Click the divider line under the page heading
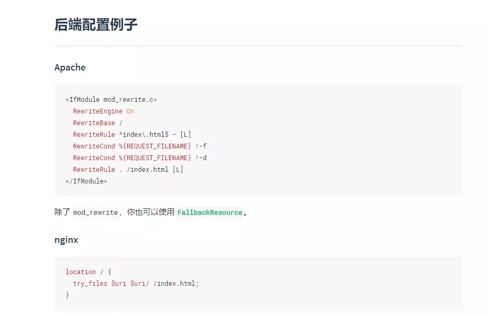The width and height of the screenshot is (489, 315). point(258,46)
